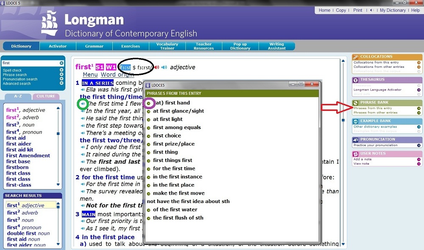Play the British pronunciation red speaker icon
This screenshot has height=250, width=424.
pos(156,67)
